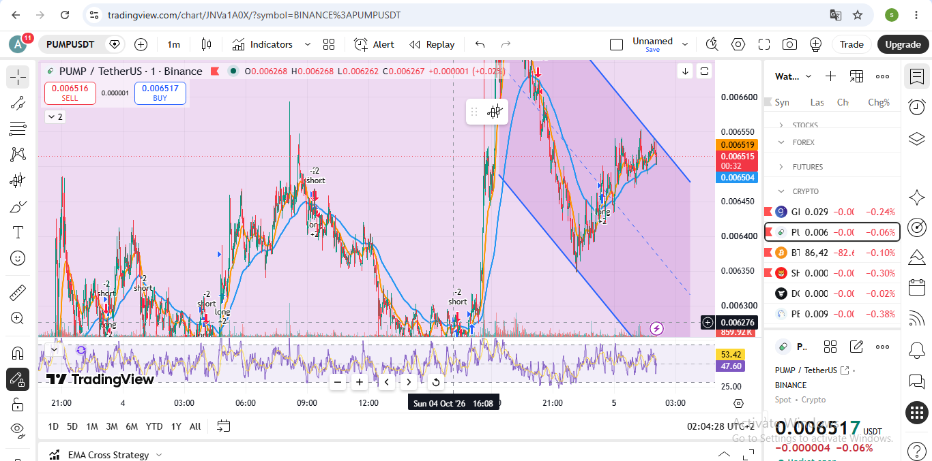Screen dimensions: 932x461
Task: Toggle lock all drawings padlock
Action: tap(18, 404)
